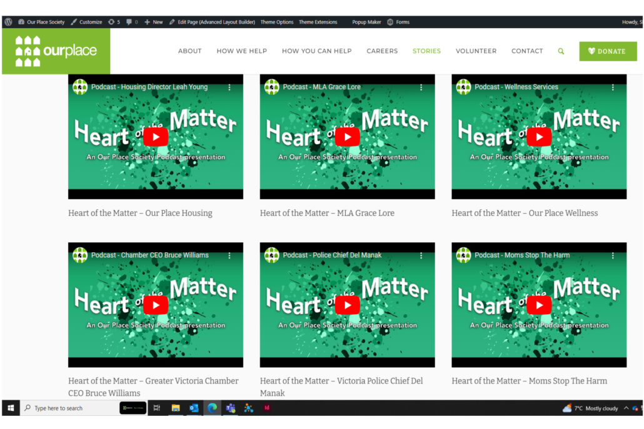Viewport: 644px width, 429px height.
Task: Go to the ABOUT page
Action: point(189,51)
